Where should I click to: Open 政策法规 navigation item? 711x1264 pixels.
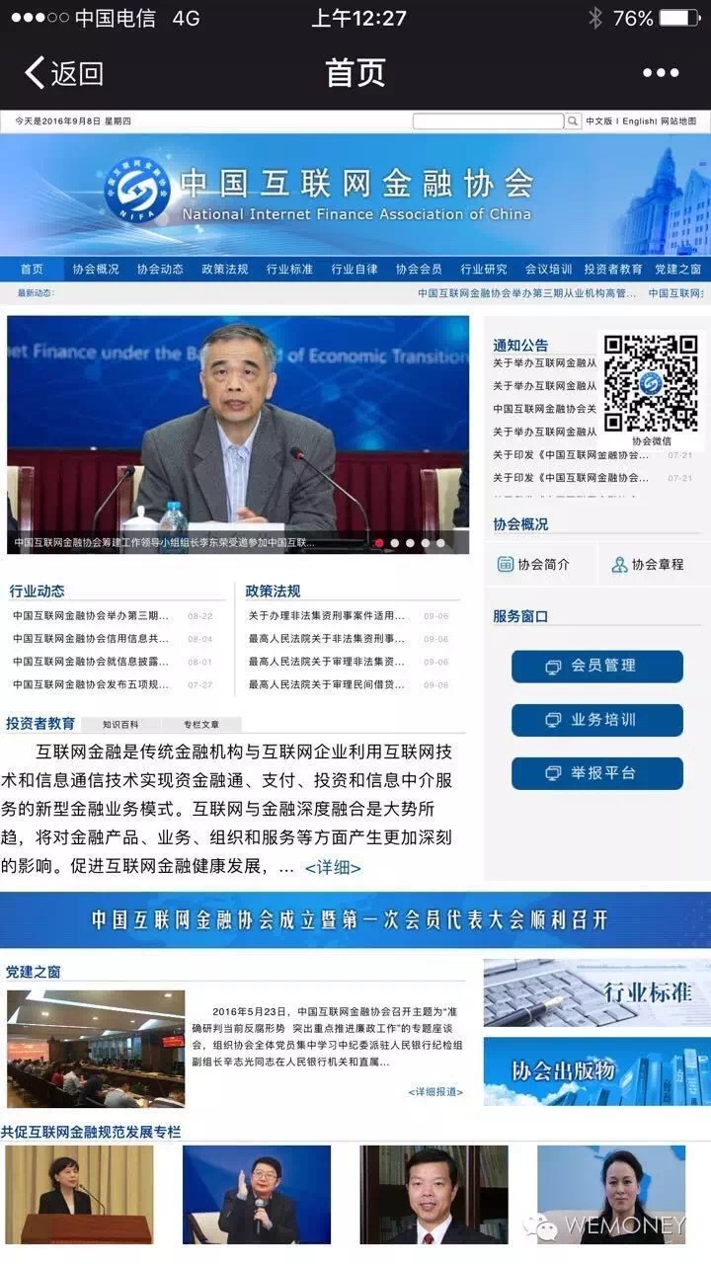(x=225, y=270)
